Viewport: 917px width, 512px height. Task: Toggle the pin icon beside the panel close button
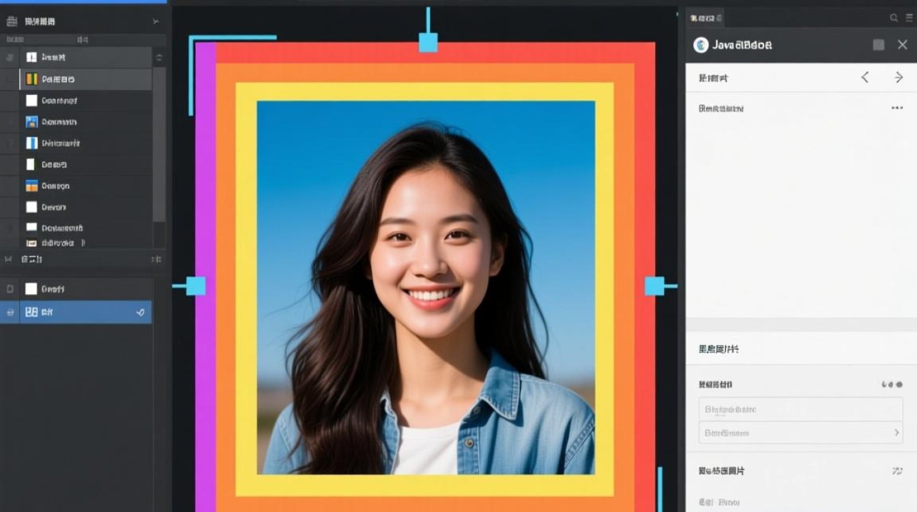point(879,45)
